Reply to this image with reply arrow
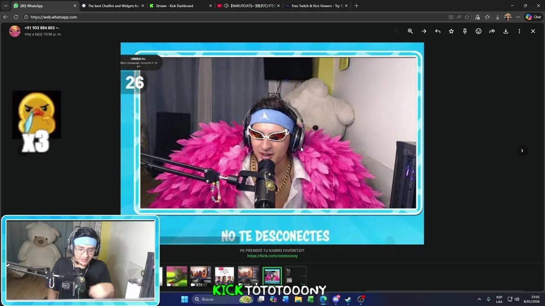 click(x=437, y=31)
